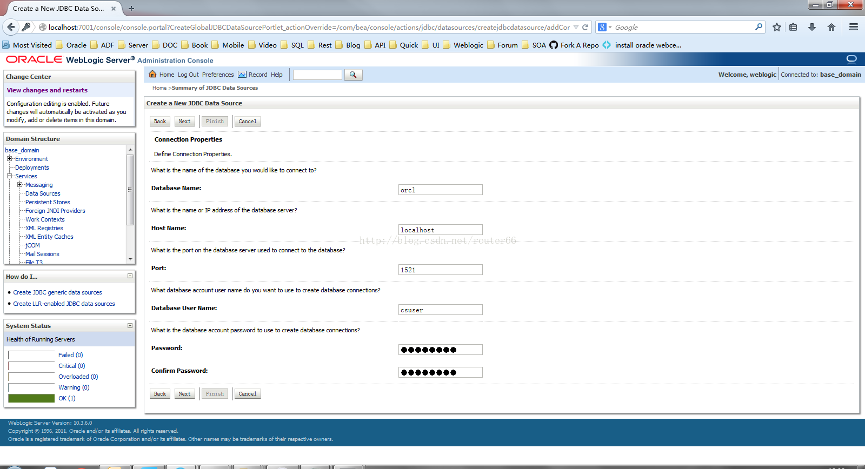This screenshot has width=865, height=469.
Task: Select Deployments in domain tree
Action: click(32, 167)
